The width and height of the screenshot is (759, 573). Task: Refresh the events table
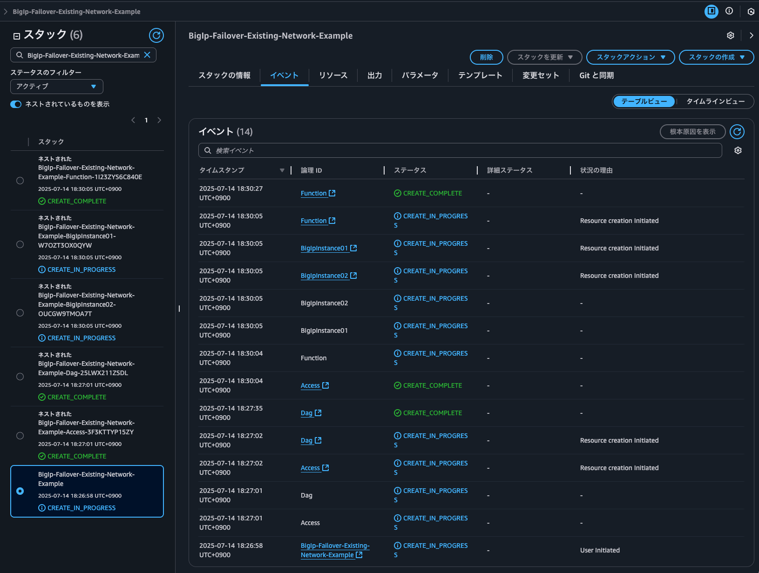(737, 132)
